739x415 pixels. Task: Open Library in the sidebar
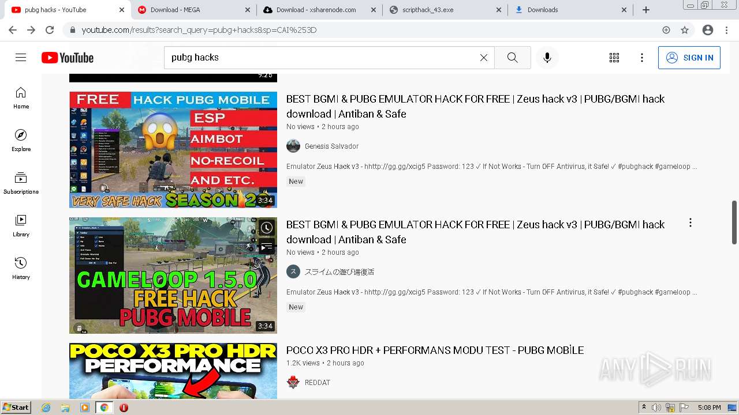(x=21, y=226)
